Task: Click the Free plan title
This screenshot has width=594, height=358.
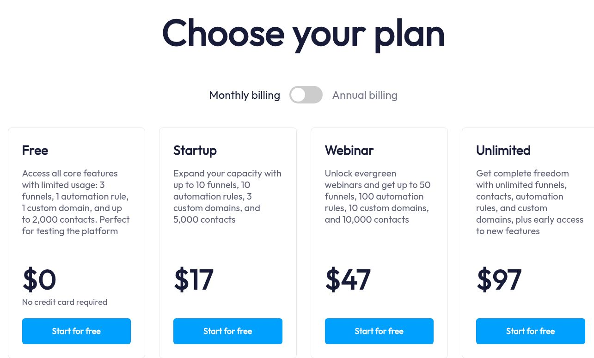Action: pyautogui.click(x=35, y=151)
